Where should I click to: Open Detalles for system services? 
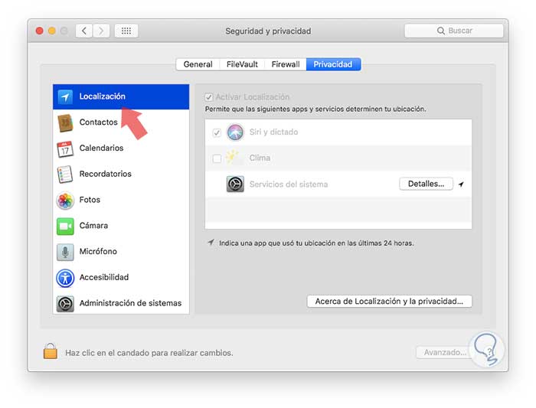tap(426, 184)
